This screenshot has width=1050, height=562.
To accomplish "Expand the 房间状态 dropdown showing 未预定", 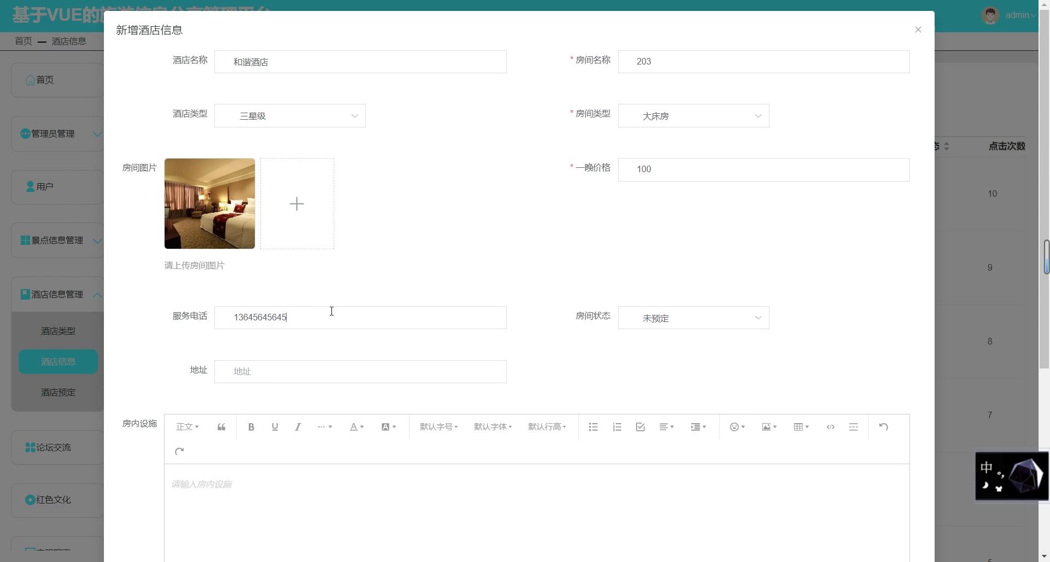I will (x=693, y=318).
